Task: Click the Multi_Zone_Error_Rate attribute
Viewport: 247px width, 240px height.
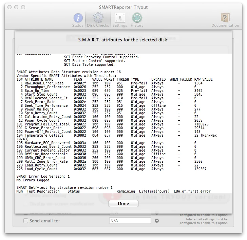Action: 46,161
